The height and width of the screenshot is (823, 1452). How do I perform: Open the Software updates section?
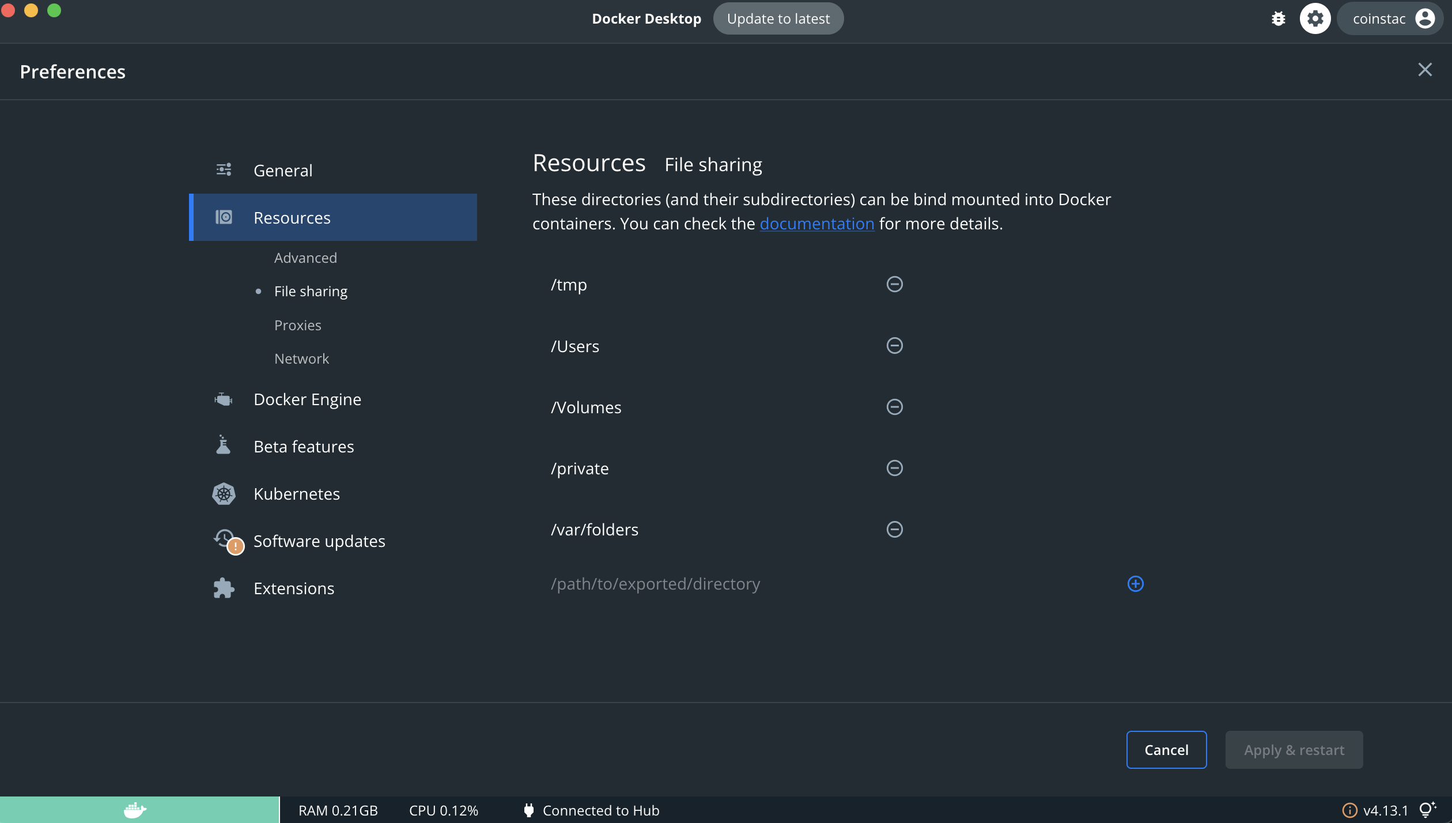point(333,541)
